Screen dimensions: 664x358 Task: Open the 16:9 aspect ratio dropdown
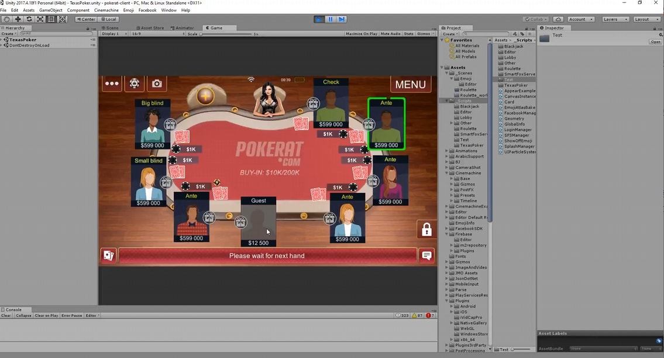click(158, 34)
